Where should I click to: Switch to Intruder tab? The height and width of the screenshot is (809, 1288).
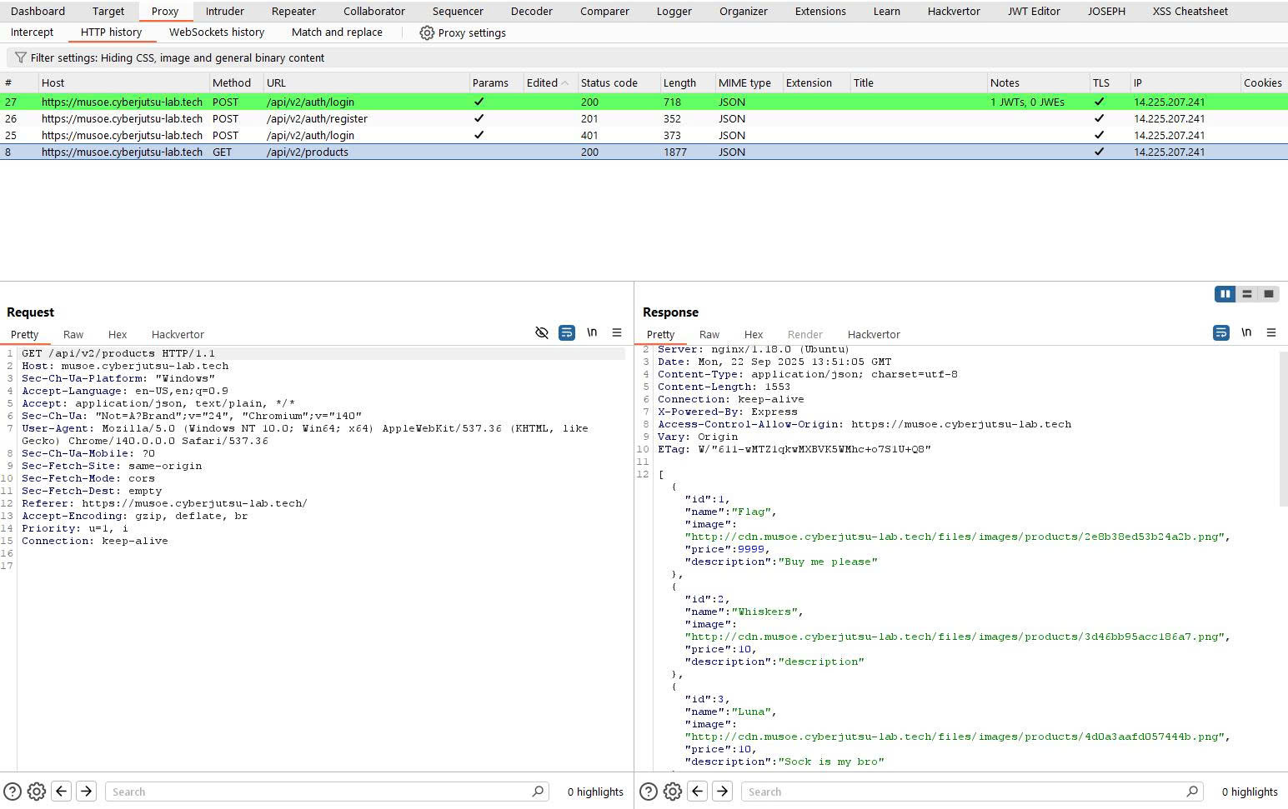click(225, 11)
